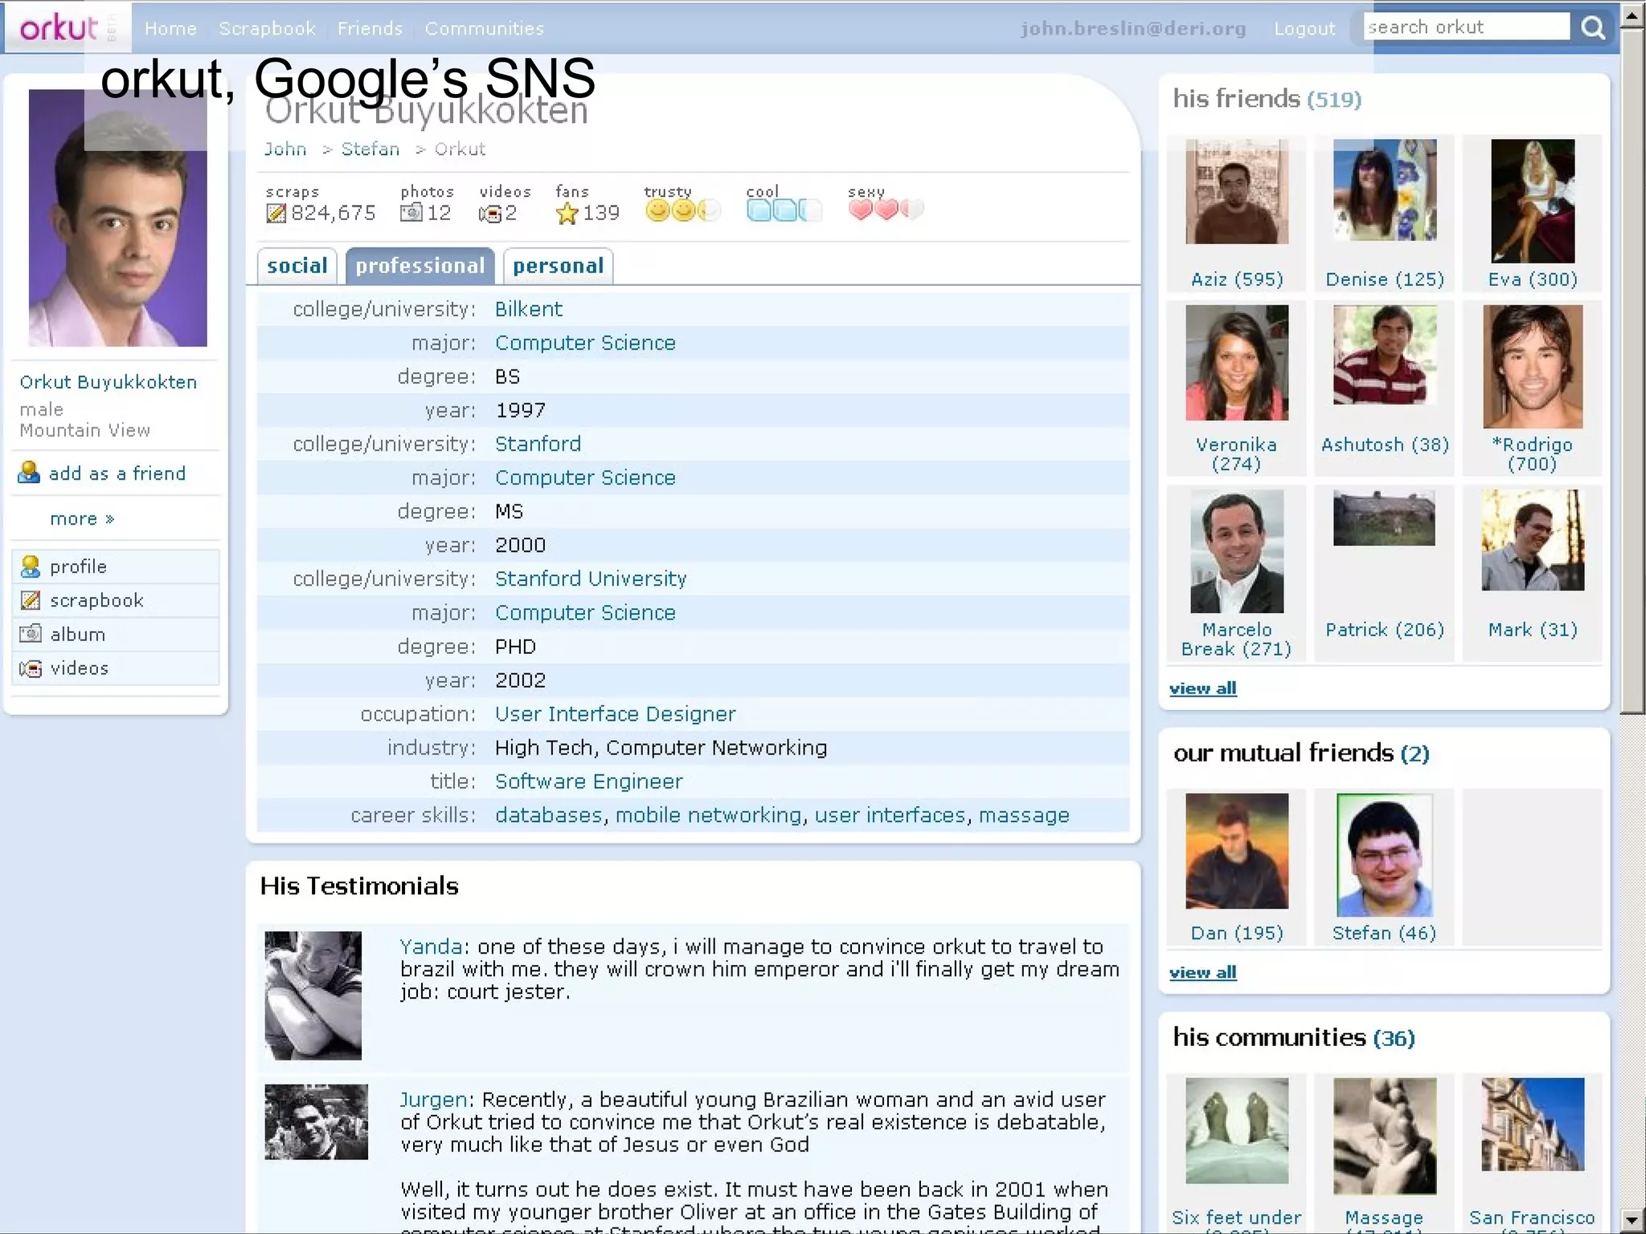Viewport: 1646px width, 1234px height.
Task: Click the add as a friend link
Action: 117,473
